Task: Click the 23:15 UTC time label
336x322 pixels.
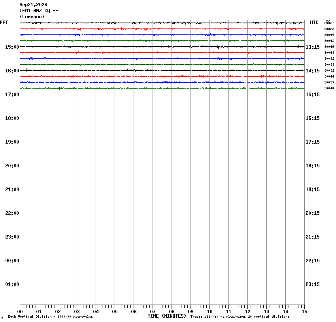Action: 313,284
